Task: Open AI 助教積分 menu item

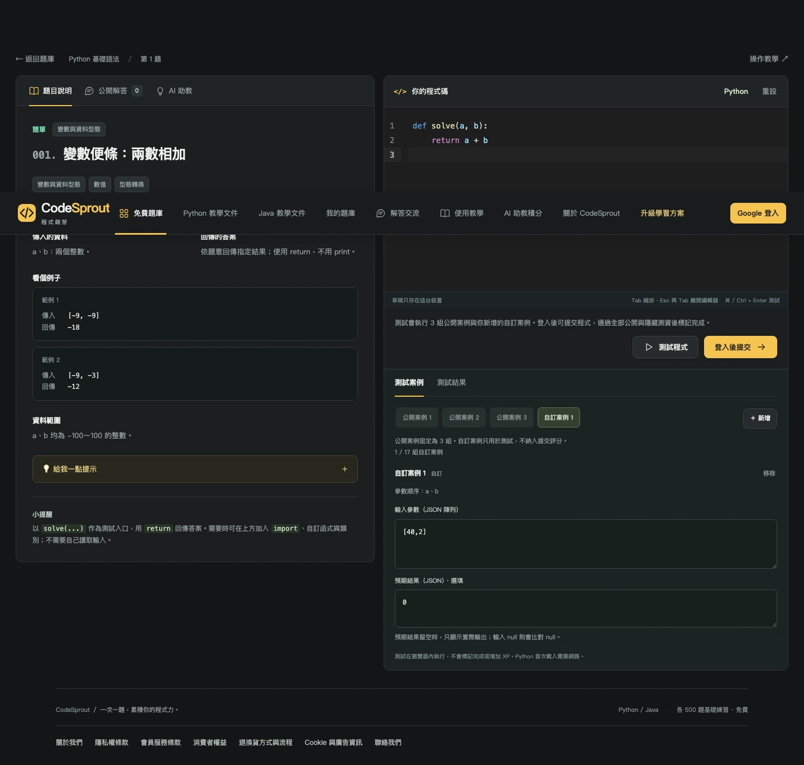Action: click(x=523, y=213)
